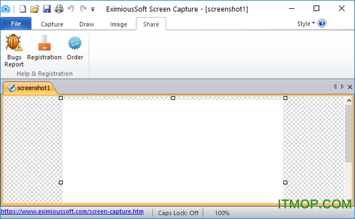Open the eximioussoft.com screen-capture link
The height and width of the screenshot is (219, 355).
(72, 211)
